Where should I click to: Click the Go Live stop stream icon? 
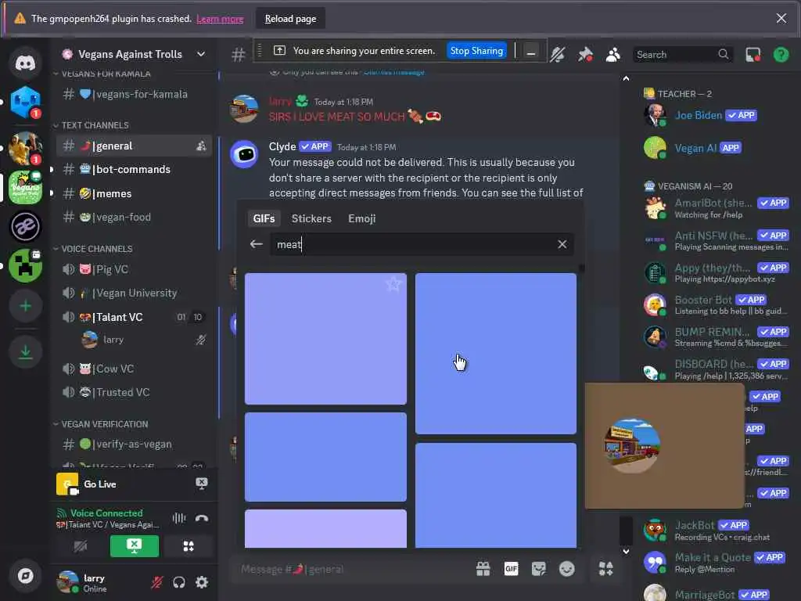(202, 484)
